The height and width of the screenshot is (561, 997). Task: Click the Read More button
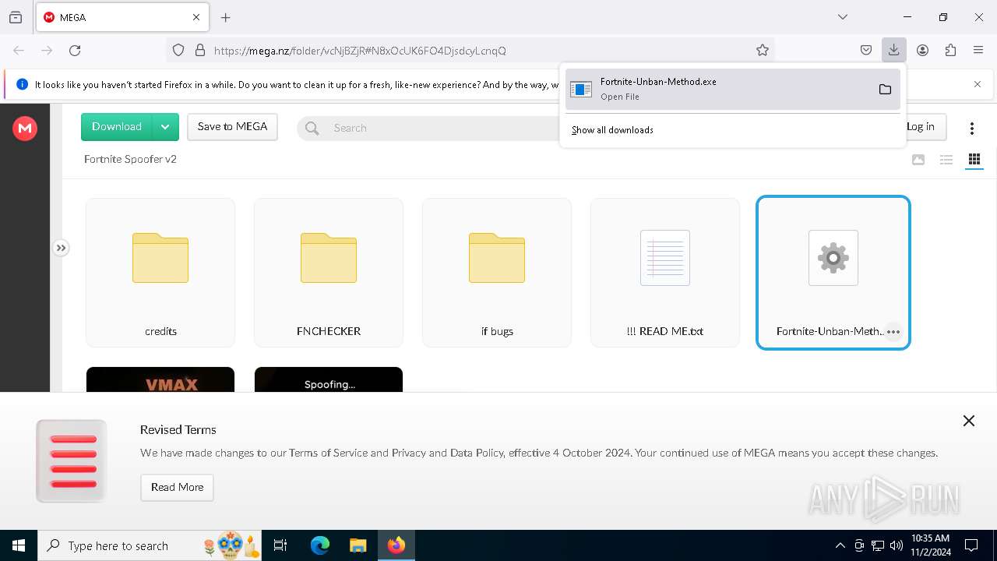tap(177, 487)
